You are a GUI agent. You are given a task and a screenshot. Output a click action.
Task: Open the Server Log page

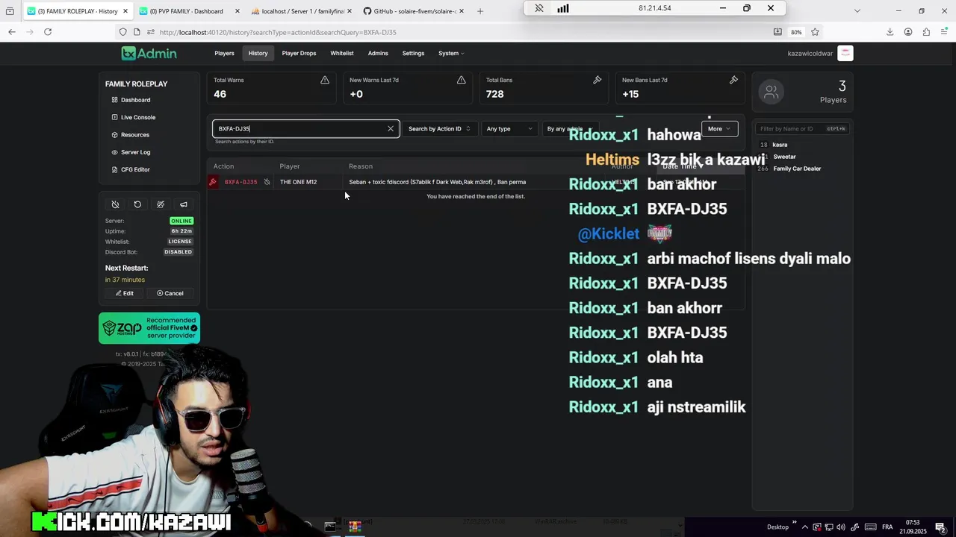[131, 152]
